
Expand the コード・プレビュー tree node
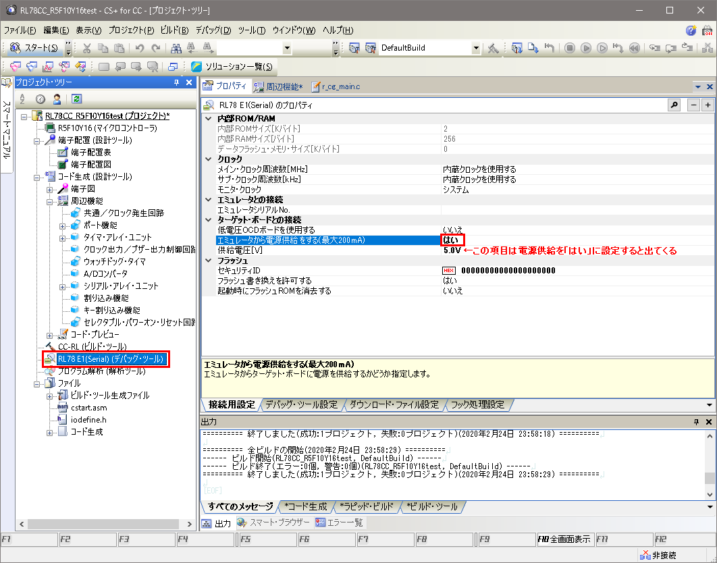click(x=49, y=336)
